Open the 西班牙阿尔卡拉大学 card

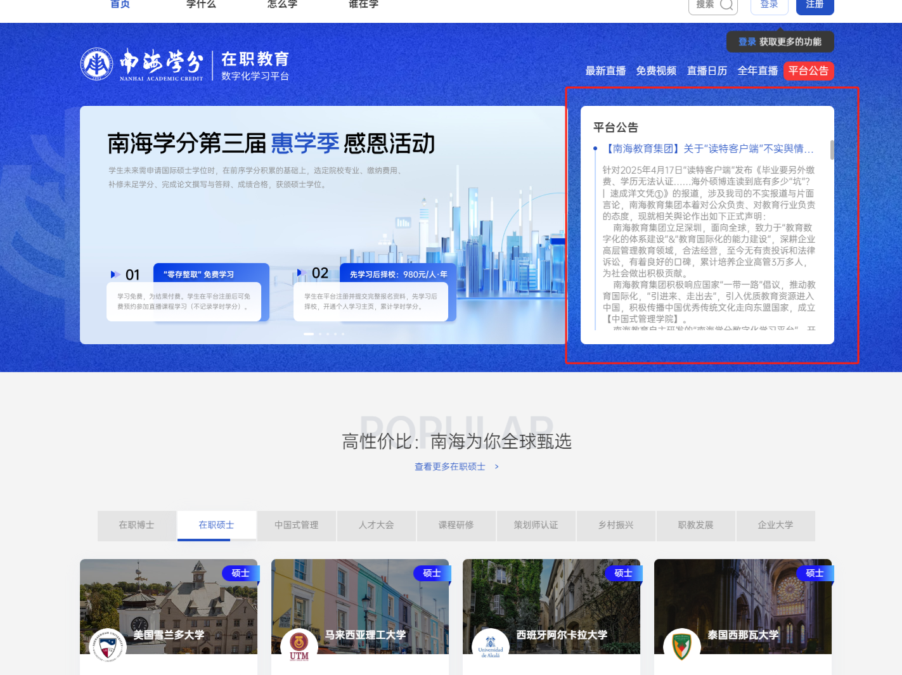[551, 617]
